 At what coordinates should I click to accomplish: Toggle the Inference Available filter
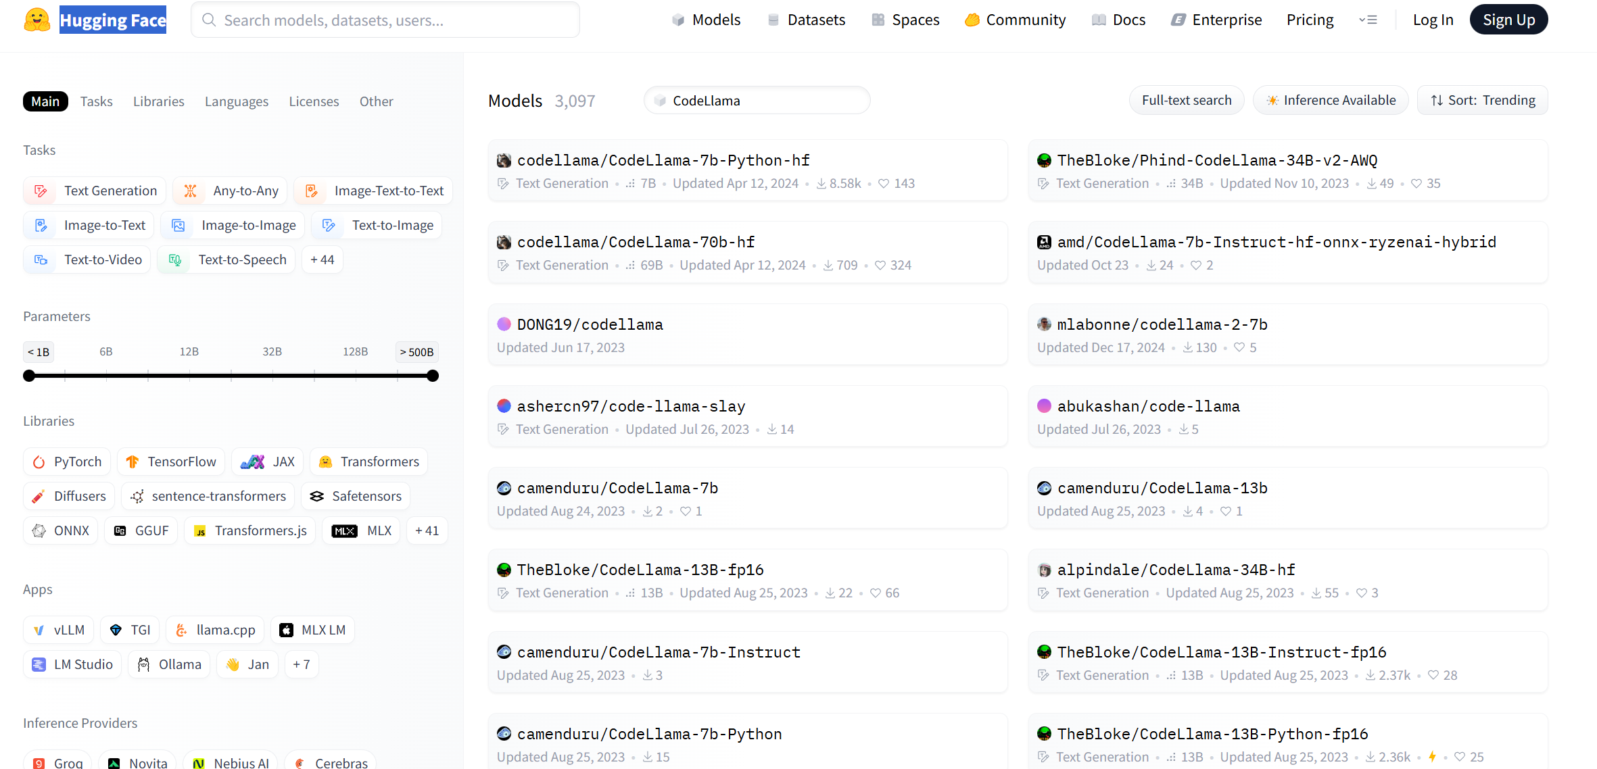[1330, 100]
